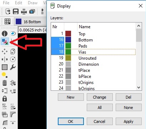146x129 pixels.
Task: Click the Print icon
Action: pyautogui.click(x=24, y=11)
